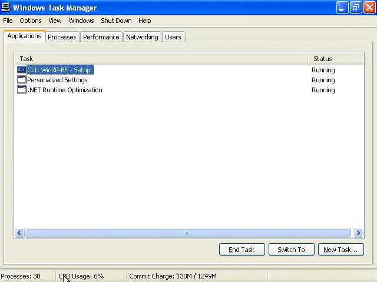Restore down the Task Manager window
This screenshot has width=377, height=282.
pyautogui.click(x=356, y=8)
